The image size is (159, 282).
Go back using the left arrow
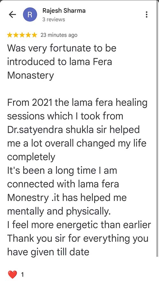(x=12, y=15)
